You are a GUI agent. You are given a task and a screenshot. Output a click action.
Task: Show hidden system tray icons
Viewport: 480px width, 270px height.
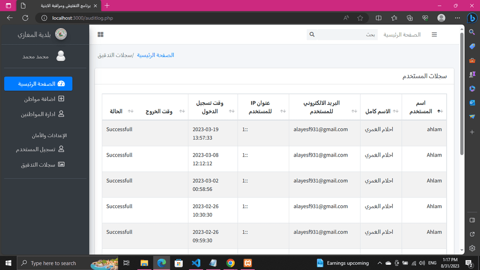380,263
